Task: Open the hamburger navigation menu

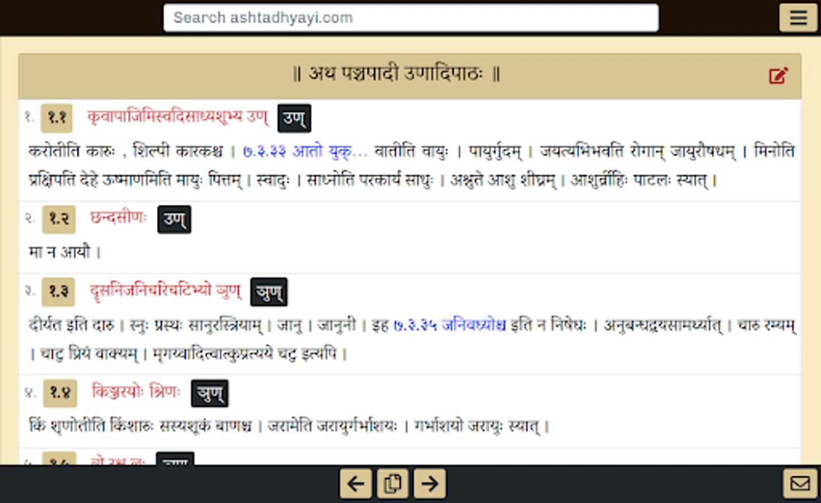Action: point(798,17)
